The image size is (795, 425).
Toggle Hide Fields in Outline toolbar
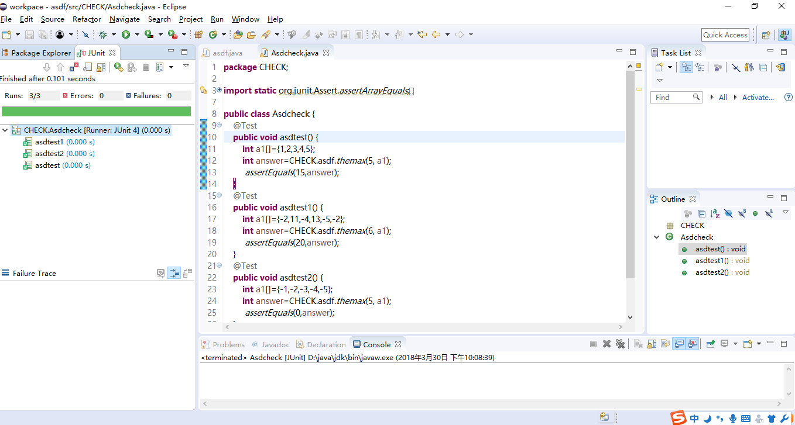tap(728, 213)
